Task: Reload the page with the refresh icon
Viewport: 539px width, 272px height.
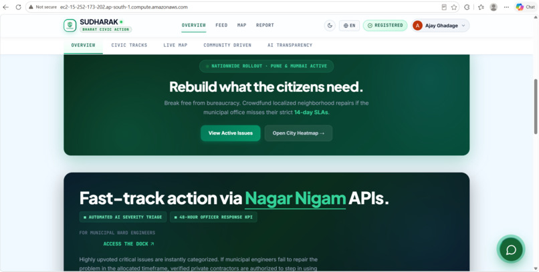Action: click(18, 7)
